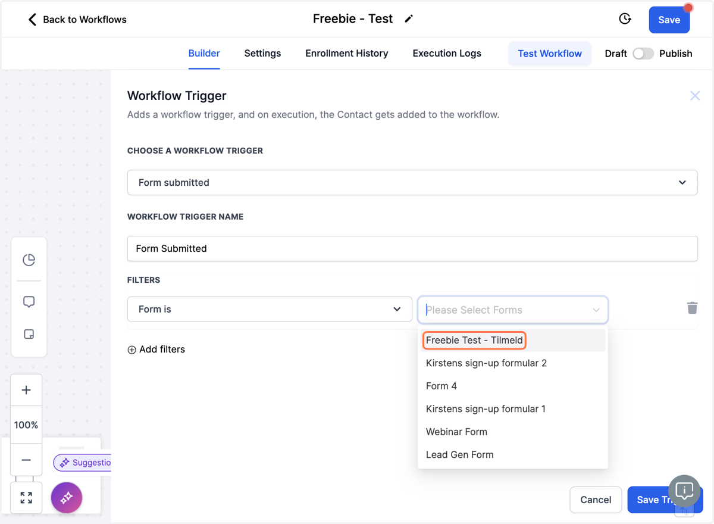714x524 pixels.
Task: View the Execution Logs tab
Action: [447, 54]
